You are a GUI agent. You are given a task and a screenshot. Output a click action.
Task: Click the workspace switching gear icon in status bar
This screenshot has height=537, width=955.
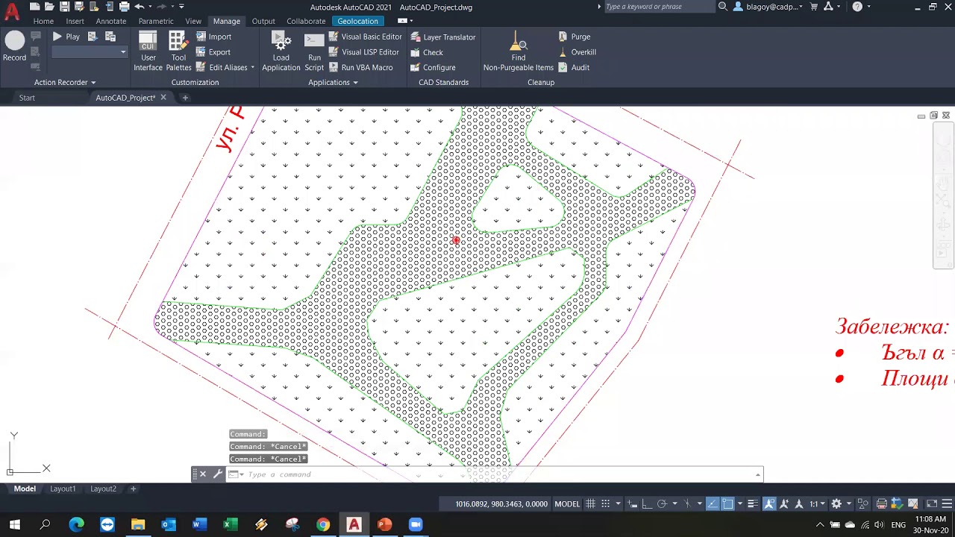tap(836, 504)
